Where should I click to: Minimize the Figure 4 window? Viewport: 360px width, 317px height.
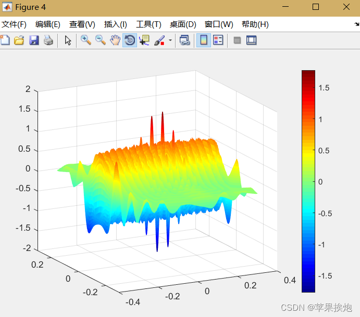point(285,7)
